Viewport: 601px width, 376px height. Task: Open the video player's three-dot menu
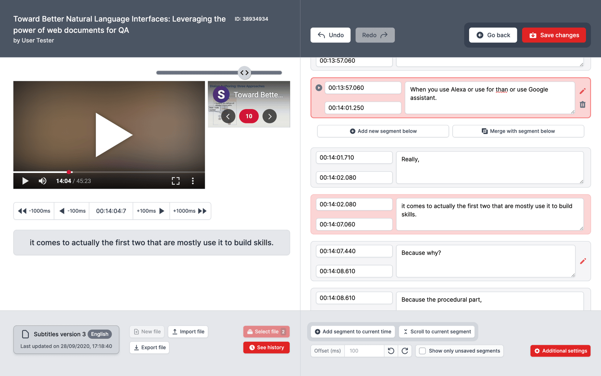pos(193,181)
